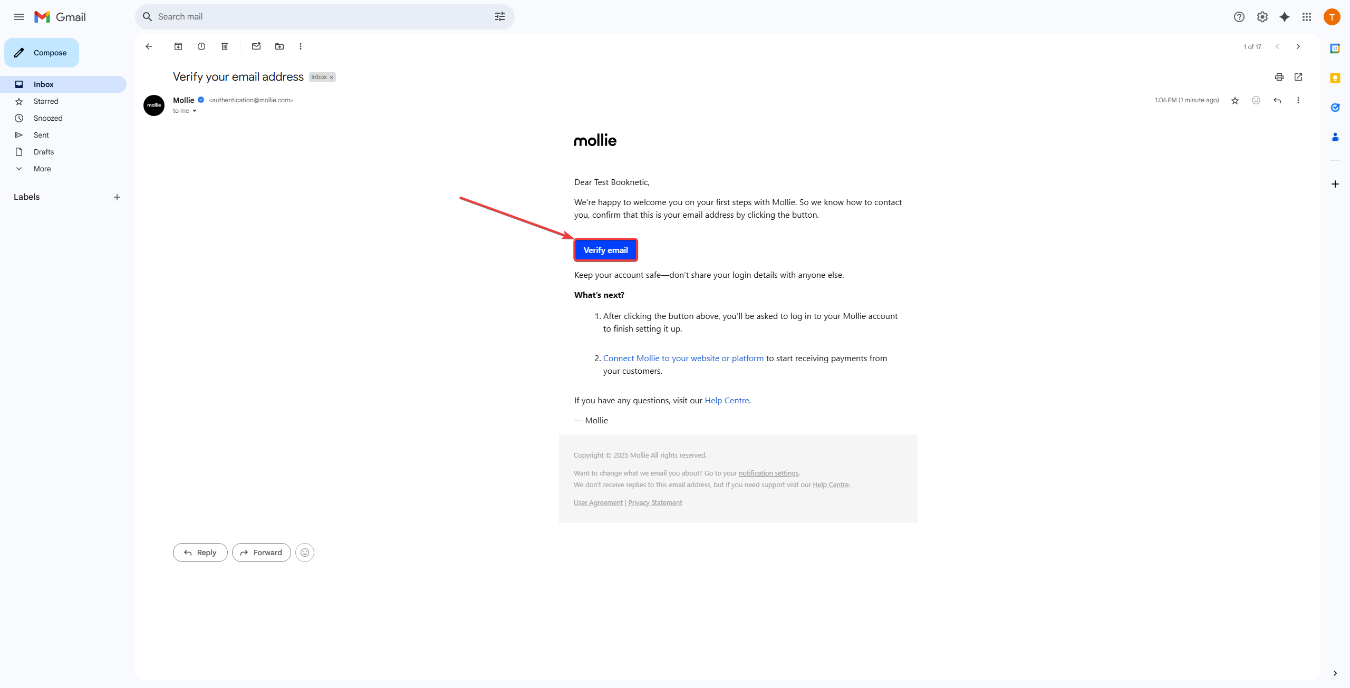Open the Drafts folder
The height and width of the screenshot is (688, 1350).
[x=63, y=152]
